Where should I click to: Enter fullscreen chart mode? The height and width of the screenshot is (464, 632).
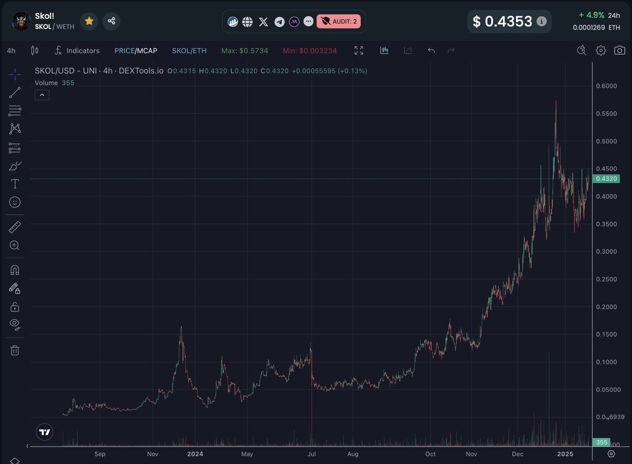359,51
